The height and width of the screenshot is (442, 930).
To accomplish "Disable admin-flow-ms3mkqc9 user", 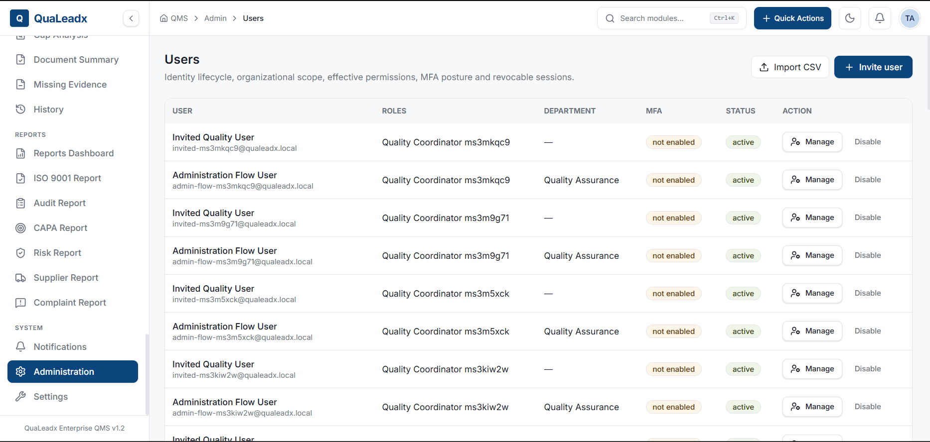I will tap(868, 180).
